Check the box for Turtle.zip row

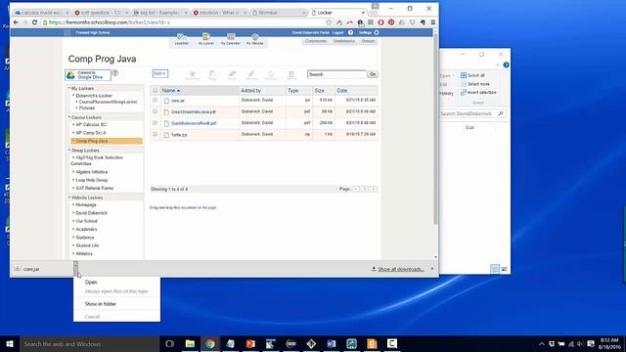[155, 135]
